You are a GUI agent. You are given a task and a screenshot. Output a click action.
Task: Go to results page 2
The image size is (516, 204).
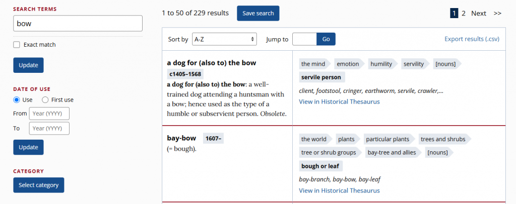[464, 13]
